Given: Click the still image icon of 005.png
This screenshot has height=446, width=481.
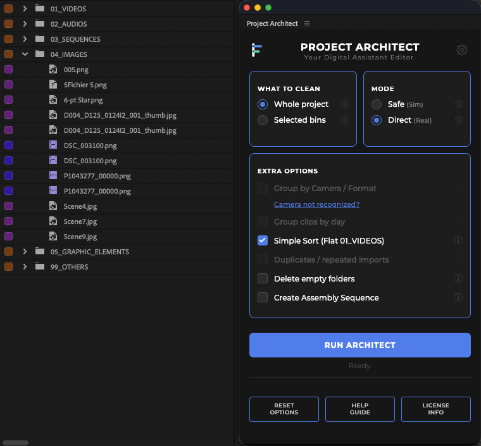Looking at the screenshot, I should point(53,70).
